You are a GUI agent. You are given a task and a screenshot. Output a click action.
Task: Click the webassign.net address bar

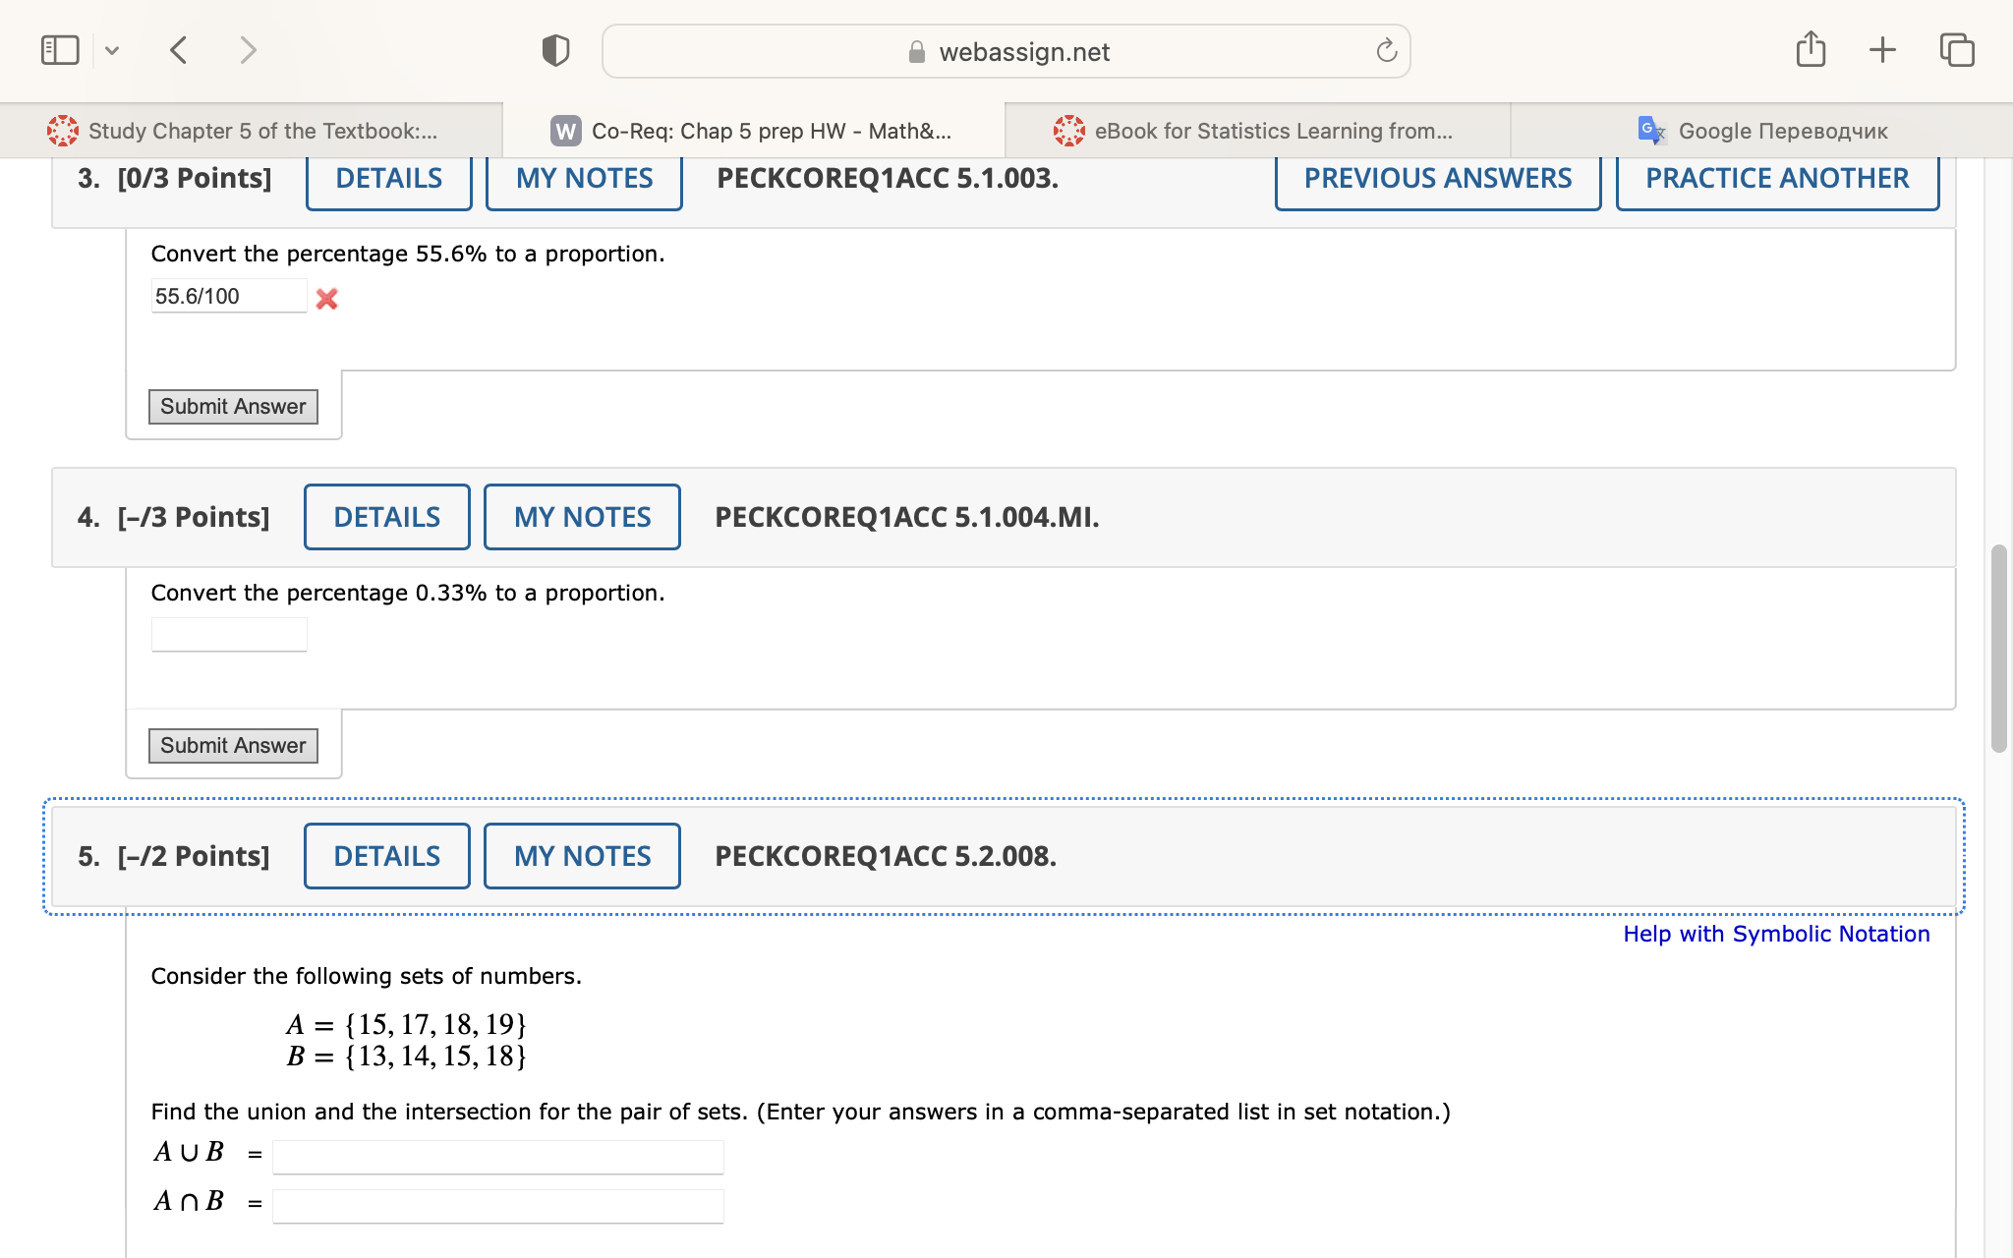(x=1005, y=51)
